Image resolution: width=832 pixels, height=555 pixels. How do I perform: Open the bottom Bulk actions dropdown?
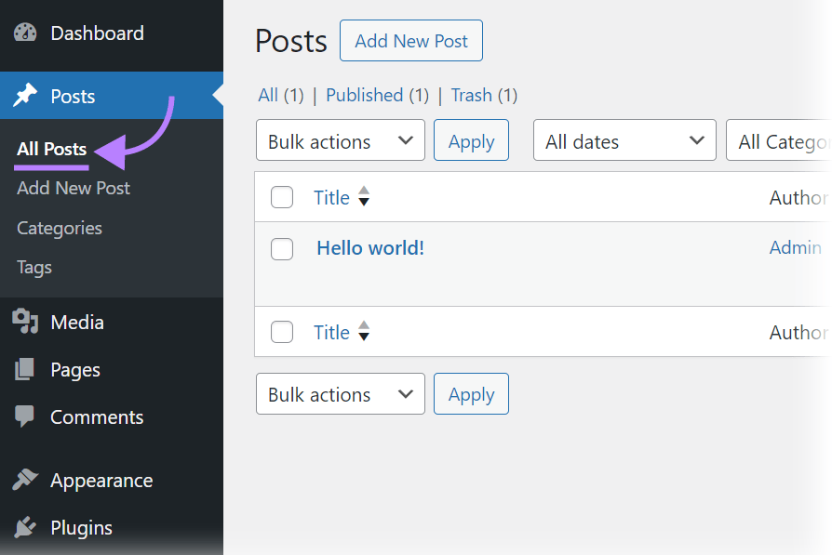(340, 394)
